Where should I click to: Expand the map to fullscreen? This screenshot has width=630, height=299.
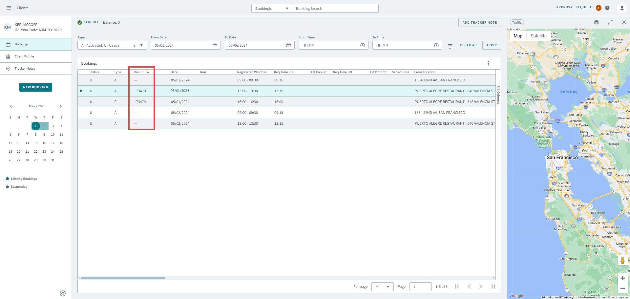[x=610, y=22]
